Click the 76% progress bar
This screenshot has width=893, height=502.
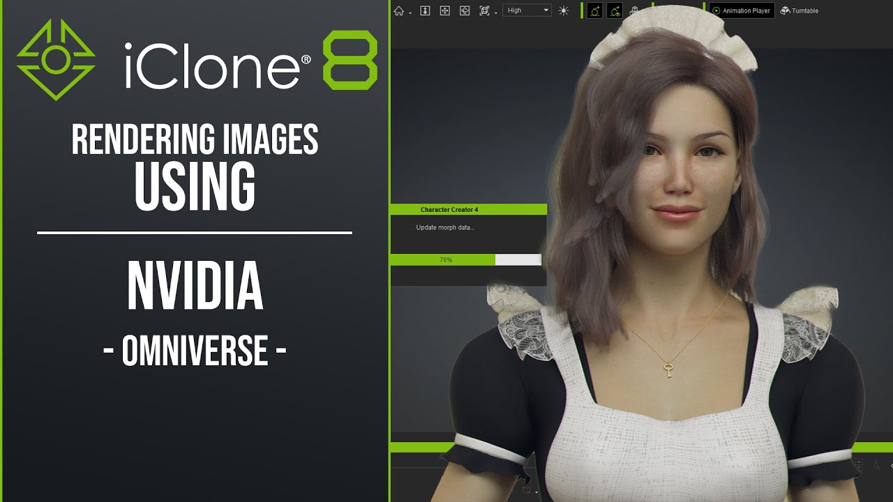466,259
